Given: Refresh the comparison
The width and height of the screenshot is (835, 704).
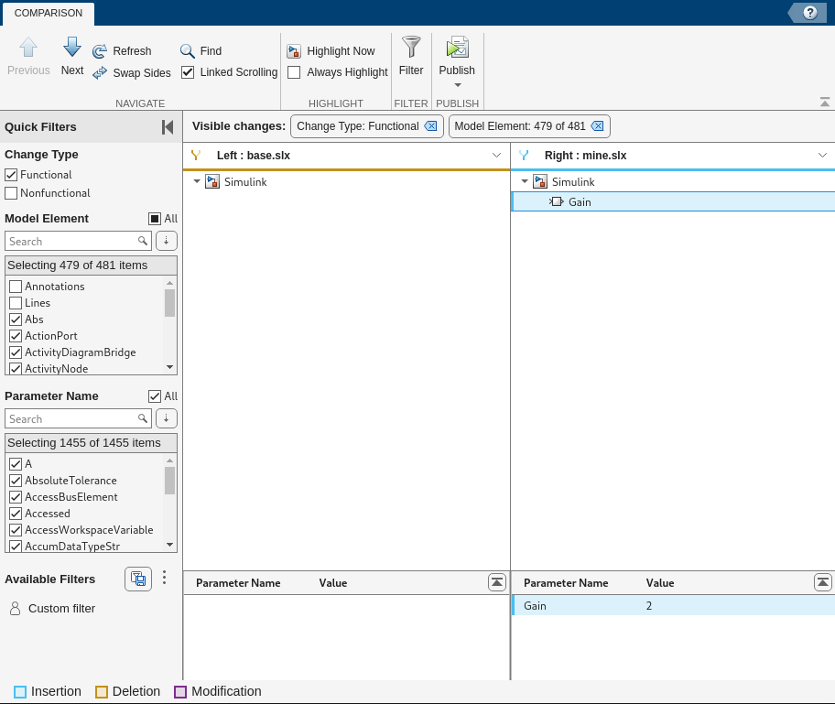Looking at the screenshot, I should pyautogui.click(x=122, y=51).
